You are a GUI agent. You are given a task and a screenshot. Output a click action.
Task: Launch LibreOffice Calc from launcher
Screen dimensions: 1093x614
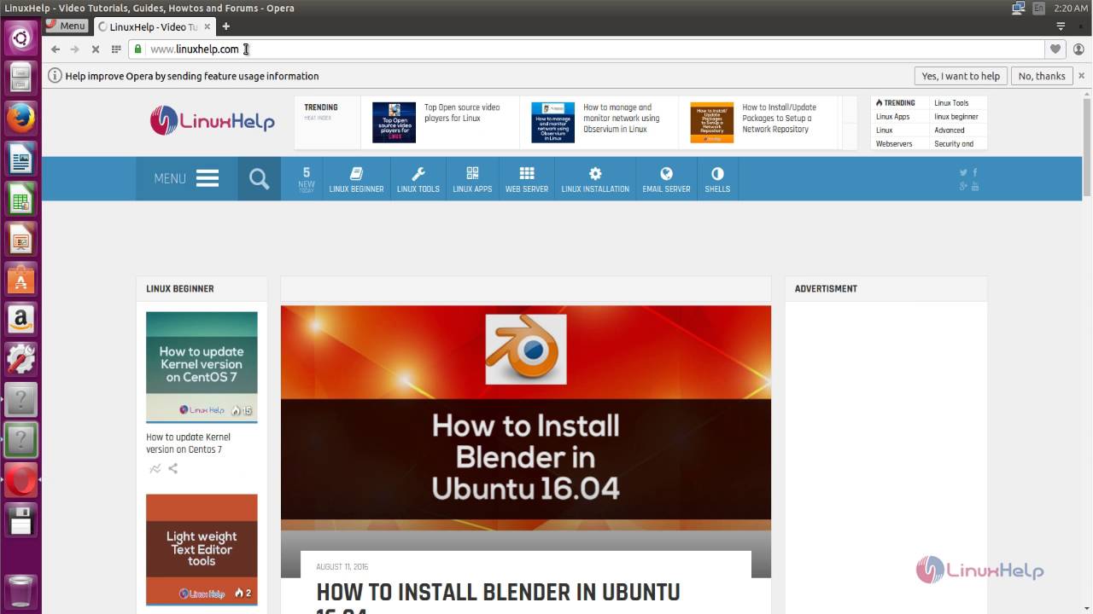pos(20,199)
